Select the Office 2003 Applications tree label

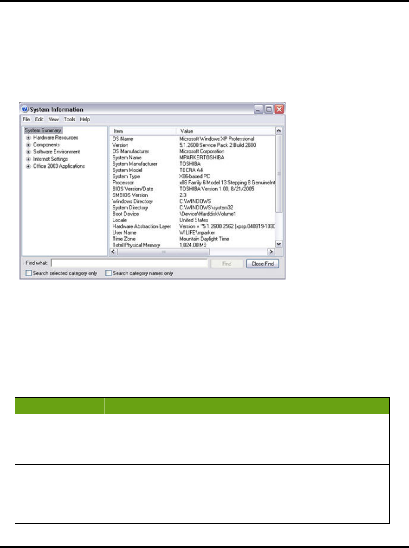59,166
